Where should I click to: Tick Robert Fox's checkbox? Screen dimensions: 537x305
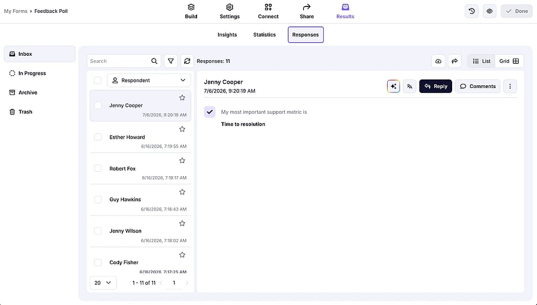pos(98,168)
